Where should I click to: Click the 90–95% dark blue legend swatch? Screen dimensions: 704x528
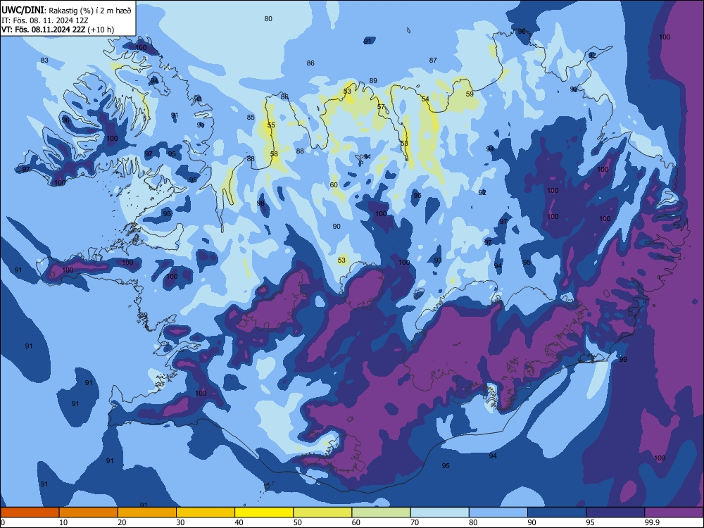[557, 513]
